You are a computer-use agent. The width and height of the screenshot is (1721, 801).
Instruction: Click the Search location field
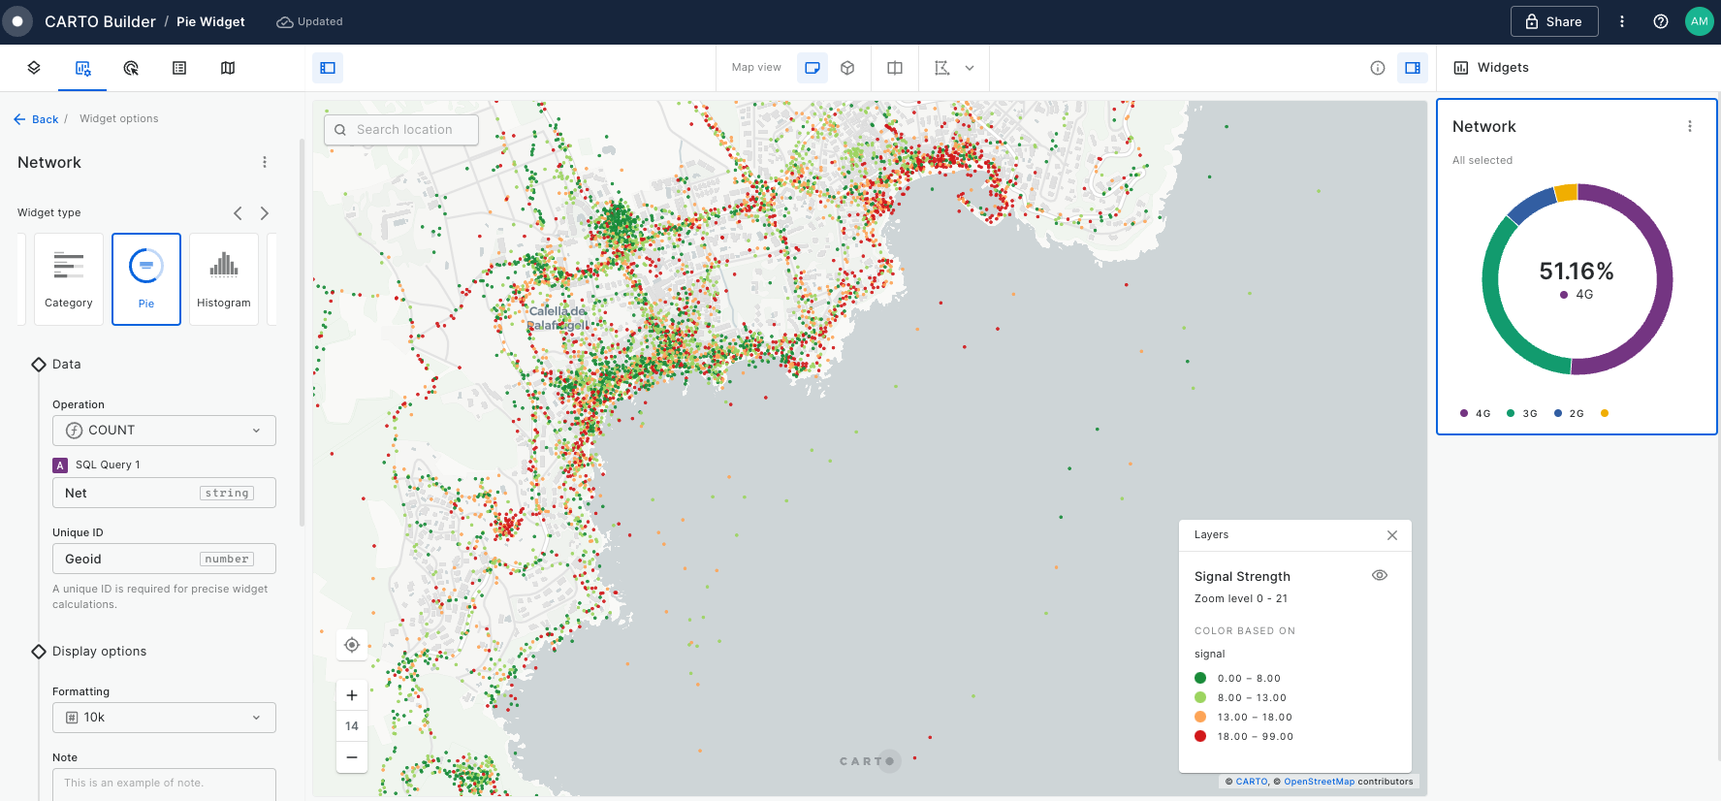401,130
